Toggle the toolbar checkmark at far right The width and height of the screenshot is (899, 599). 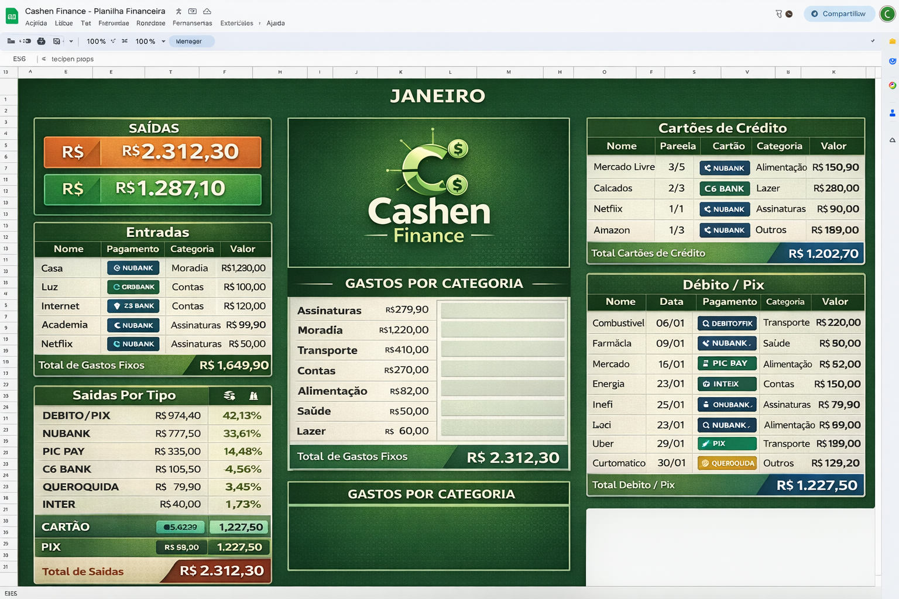tap(873, 41)
